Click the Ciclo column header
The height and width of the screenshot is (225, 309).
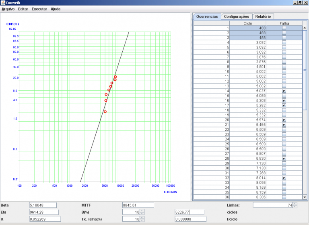click(x=248, y=23)
